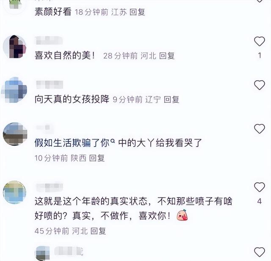Reply to the Hebei '喜欢自然的美' comment
This screenshot has height=261, width=271.
[166, 55]
